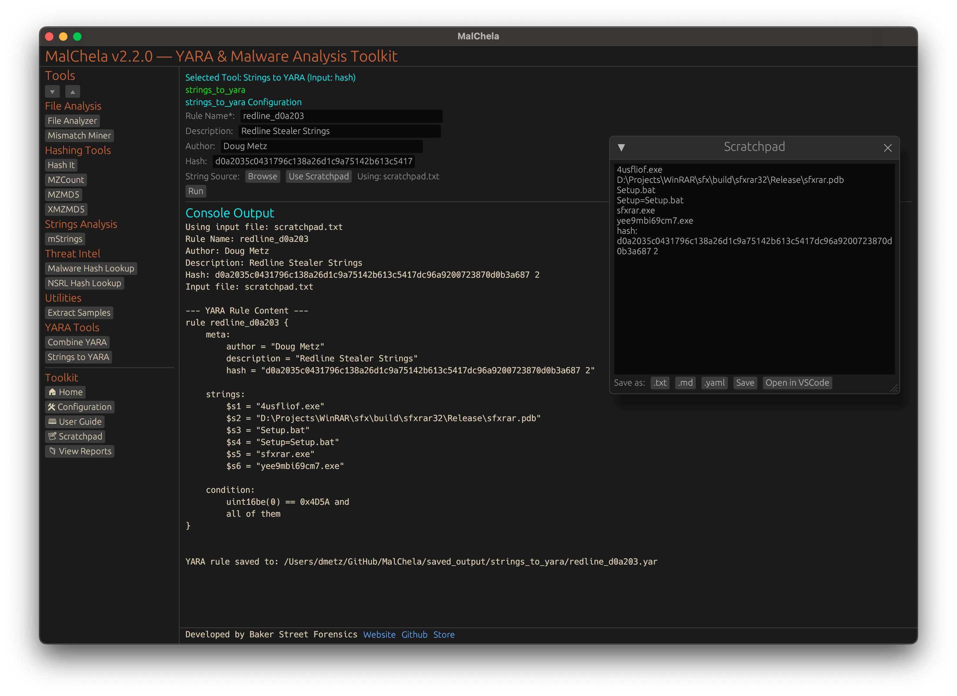Image resolution: width=957 pixels, height=696 pixels.
Task: Open scratchpad content in VSCode
Action: 797,383
